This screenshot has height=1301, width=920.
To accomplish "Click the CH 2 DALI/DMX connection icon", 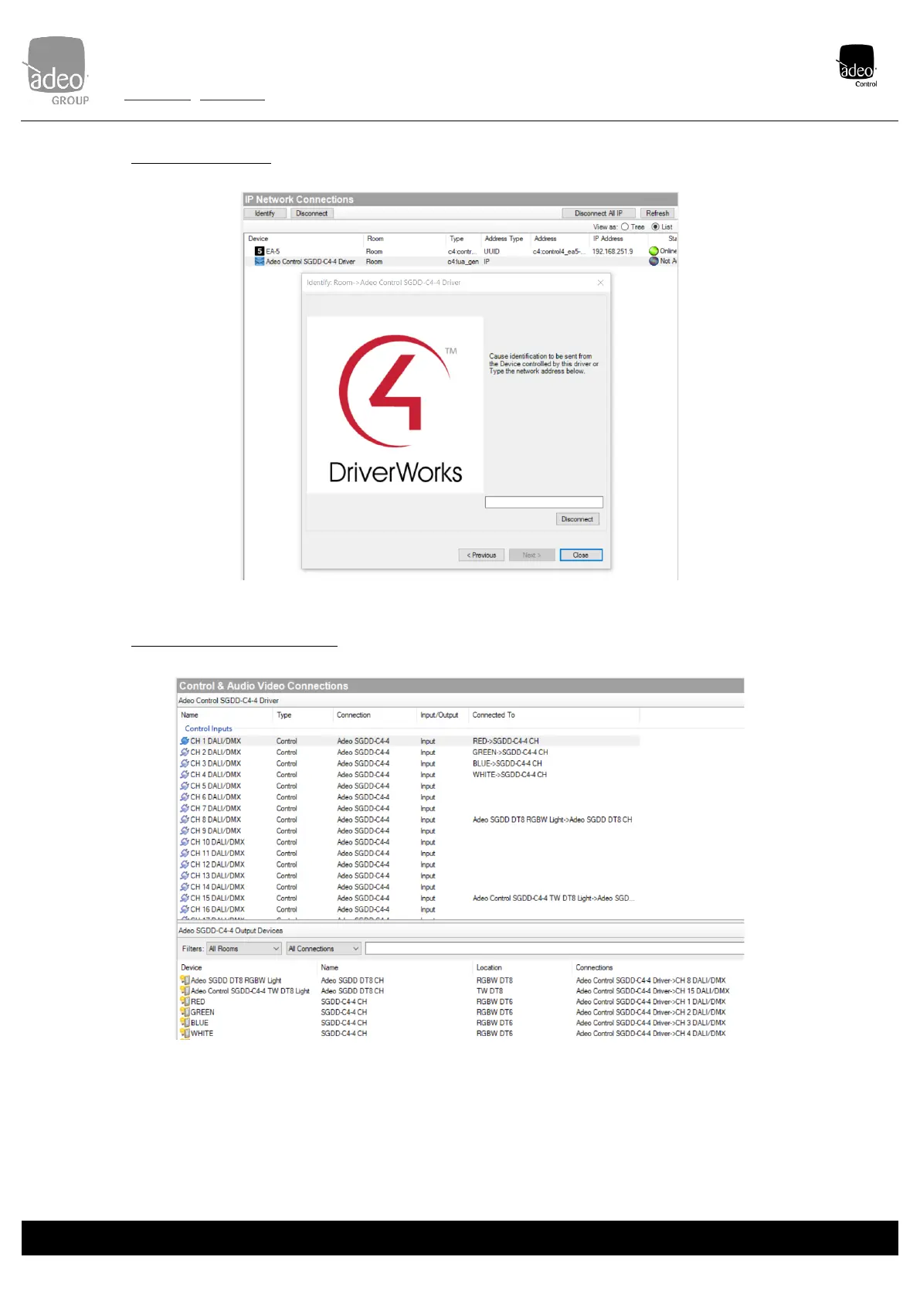I will point(185,752).
